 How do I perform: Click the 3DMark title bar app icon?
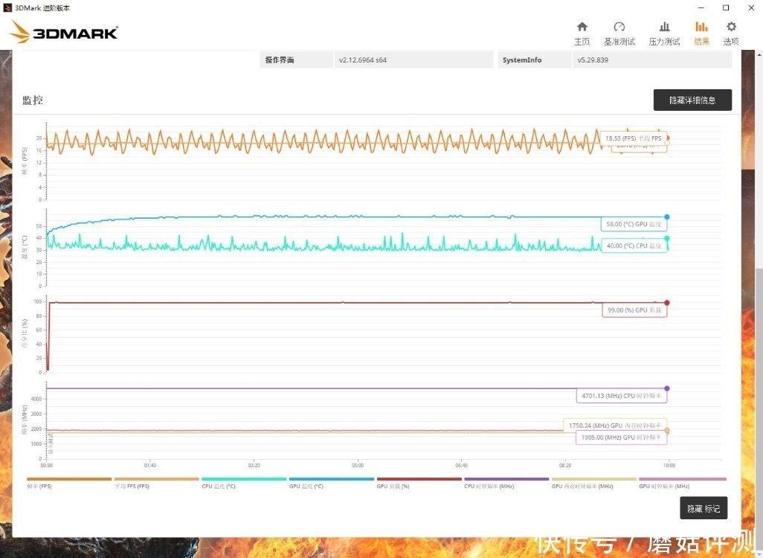click(7, 7)
